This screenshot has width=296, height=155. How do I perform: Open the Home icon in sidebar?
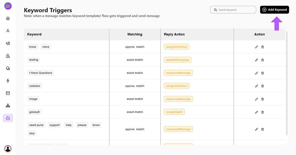pyautogui.click(x=8, y=18)
